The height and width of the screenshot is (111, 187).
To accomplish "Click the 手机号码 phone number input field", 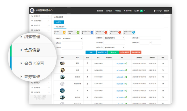I will point(114,43).
